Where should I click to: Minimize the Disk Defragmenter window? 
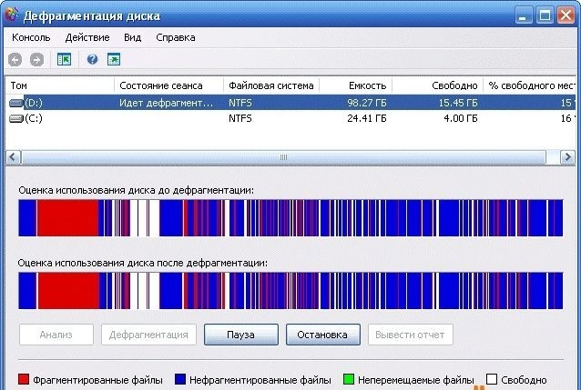[x=523, y=15]
